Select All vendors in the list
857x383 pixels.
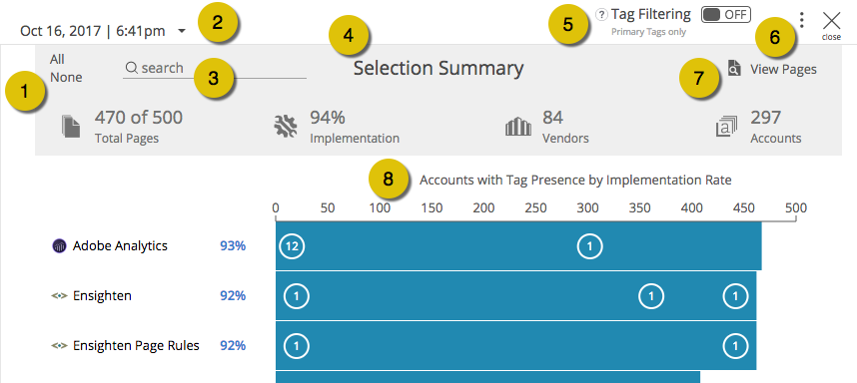tap(57, 60)
